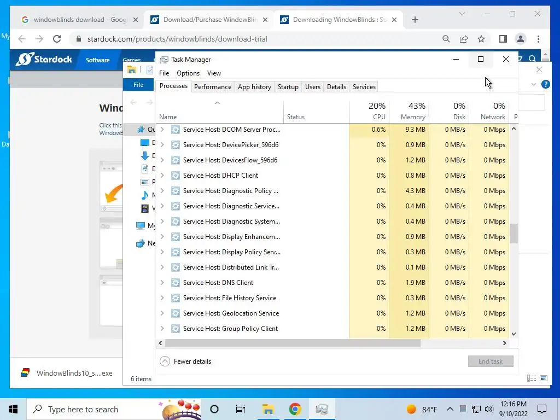
Task: Open Task Manager View menu
Action: click(214, 73)
